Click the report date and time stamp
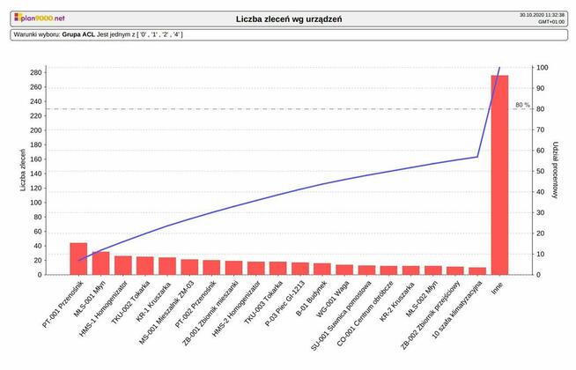Image resolution: width=576 pixels, height=370 pixels. coord(543,18)
